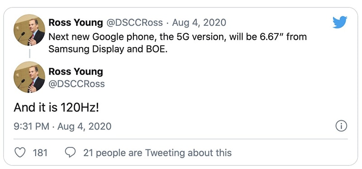Open '21 people are Tweeting about this'
The height and width of the screenshot is (169, 362).
pyautogui.click(x=157, y=153)
